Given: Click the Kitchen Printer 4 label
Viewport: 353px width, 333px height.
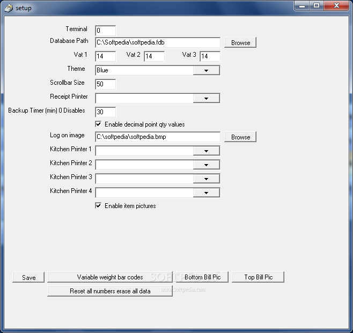Looking at the screenshot, I should click(71, 191).
